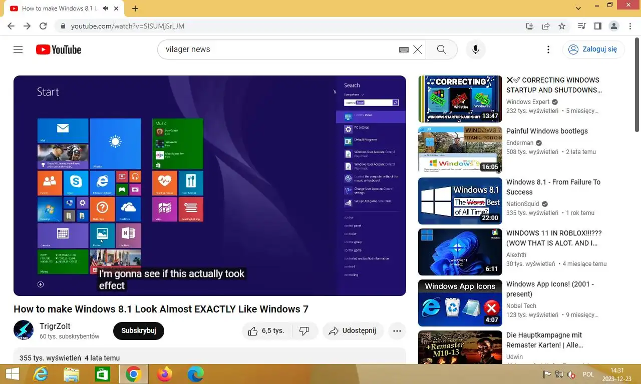The height and width of the screenshot is (384, 641).
Task: Open the POL language indicator
Action: [588, 374]
